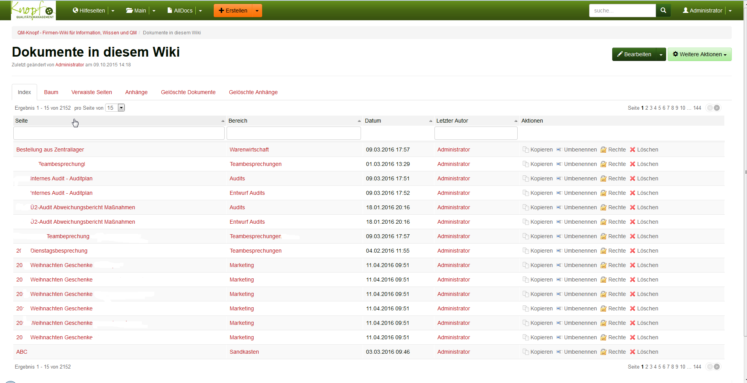The image size is (747, 383).
Task: Expand the Erstellen dropdown arrow
Action: (x=257, y=11)
